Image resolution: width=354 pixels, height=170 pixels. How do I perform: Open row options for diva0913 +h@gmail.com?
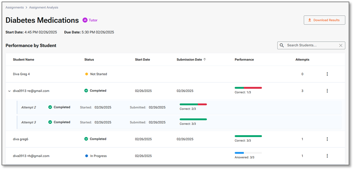[x=327, y=156]
